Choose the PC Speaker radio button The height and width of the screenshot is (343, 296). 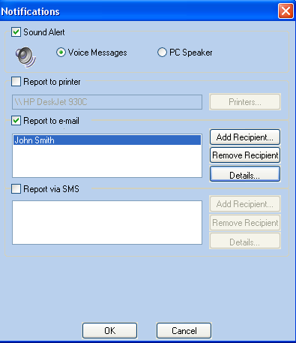coord(162,53)
